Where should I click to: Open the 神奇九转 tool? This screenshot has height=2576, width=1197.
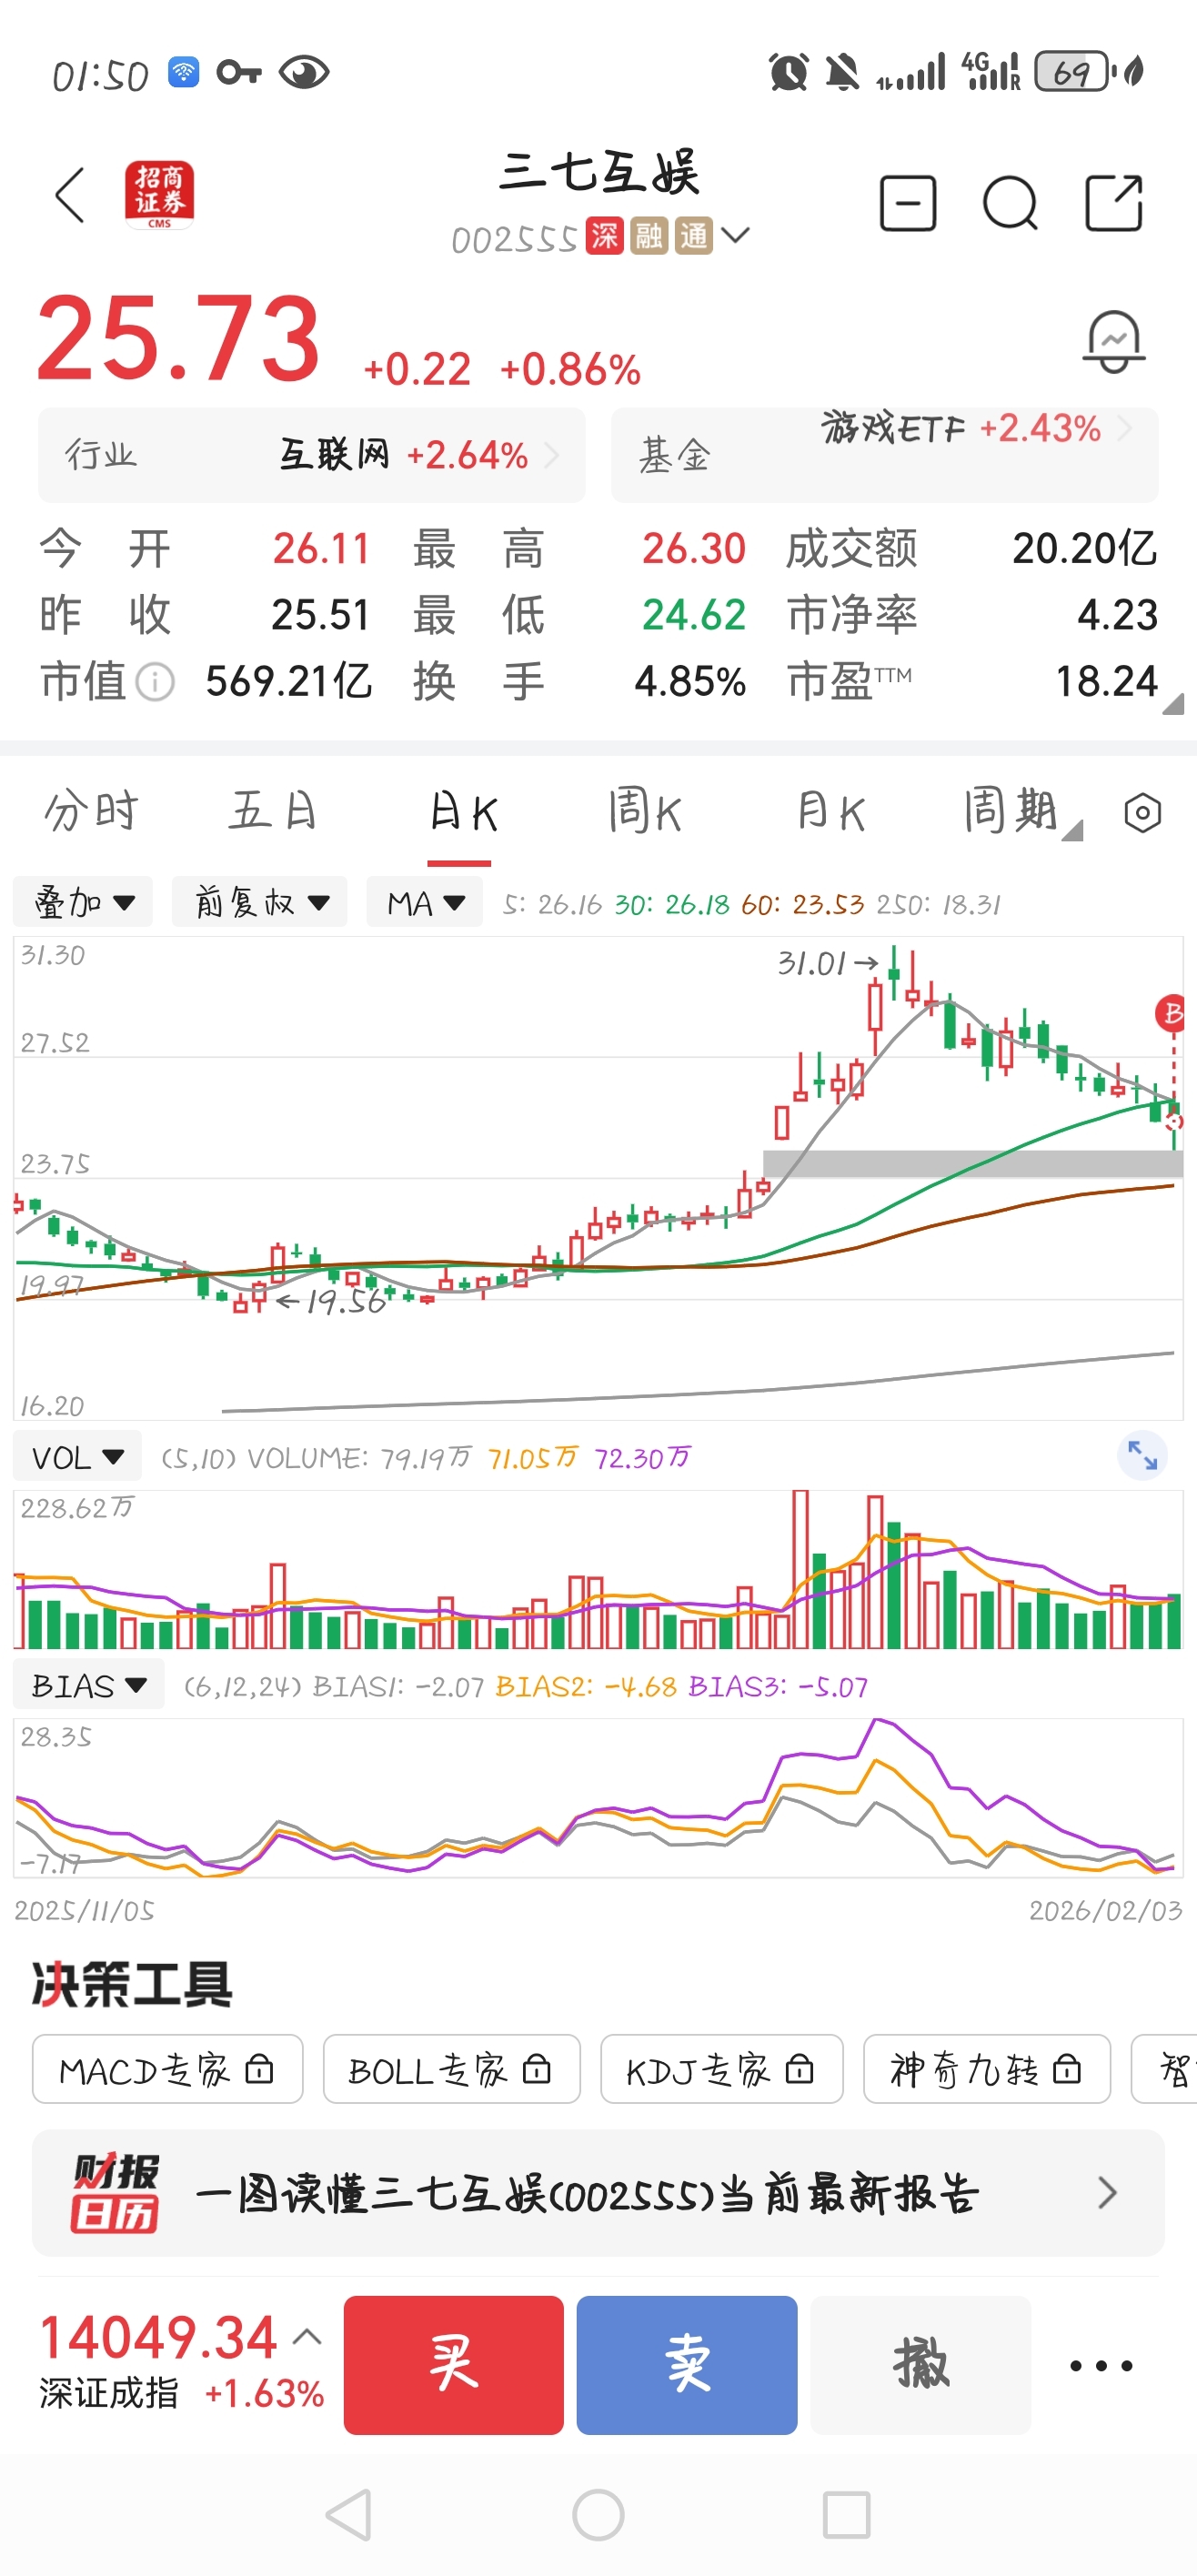point(986,2069)
